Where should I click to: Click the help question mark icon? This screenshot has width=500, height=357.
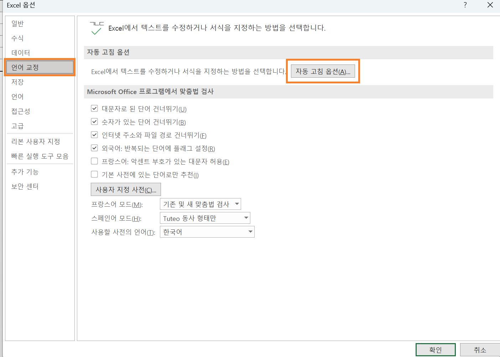click(x=465, y=5)
